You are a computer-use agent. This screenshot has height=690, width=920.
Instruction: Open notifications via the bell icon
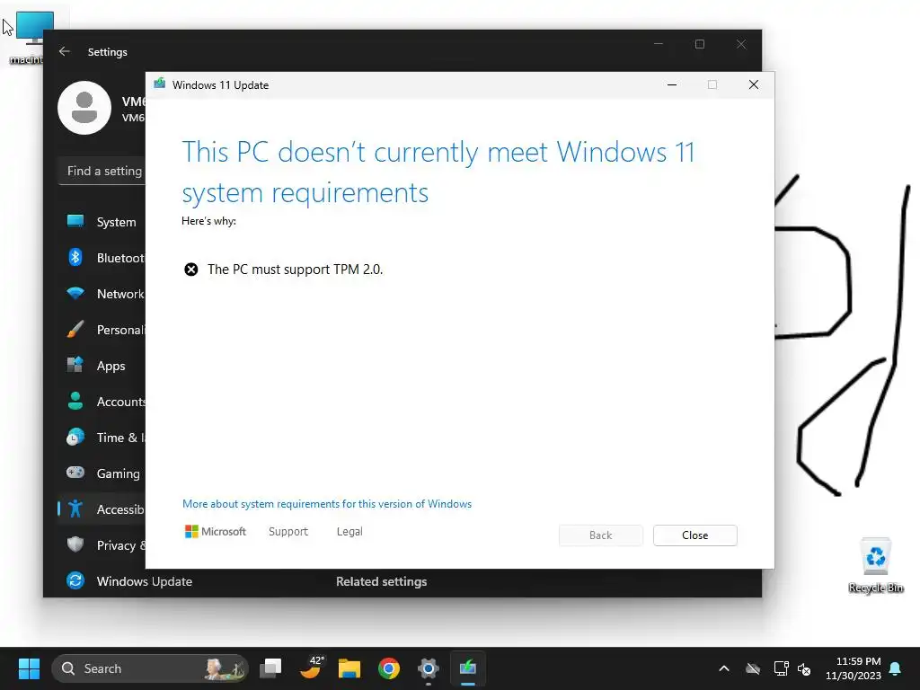click(896, 668)
